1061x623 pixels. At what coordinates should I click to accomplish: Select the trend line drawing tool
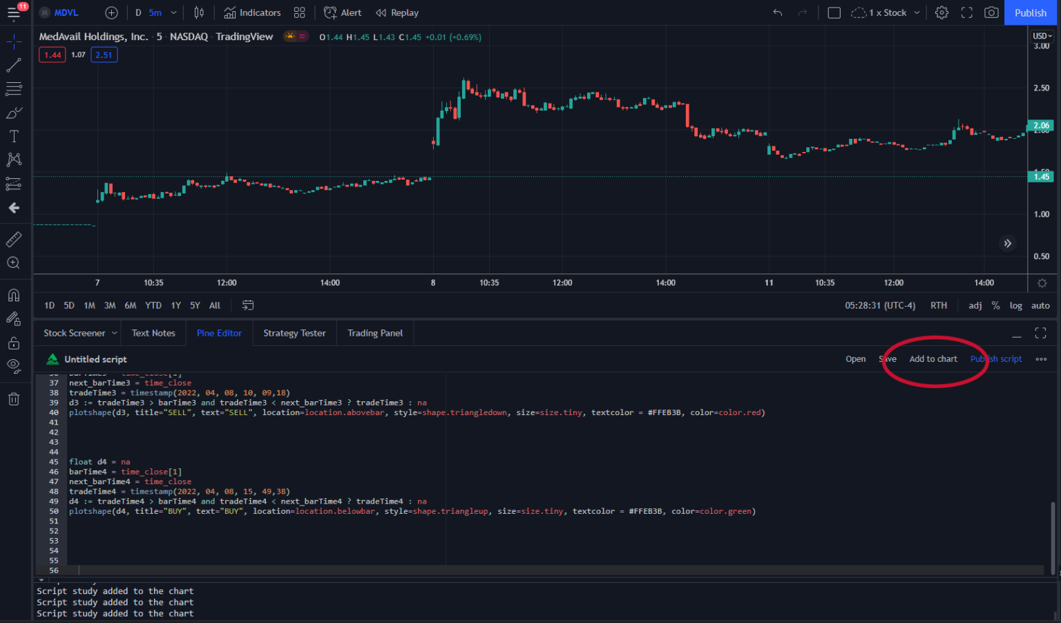15,65
